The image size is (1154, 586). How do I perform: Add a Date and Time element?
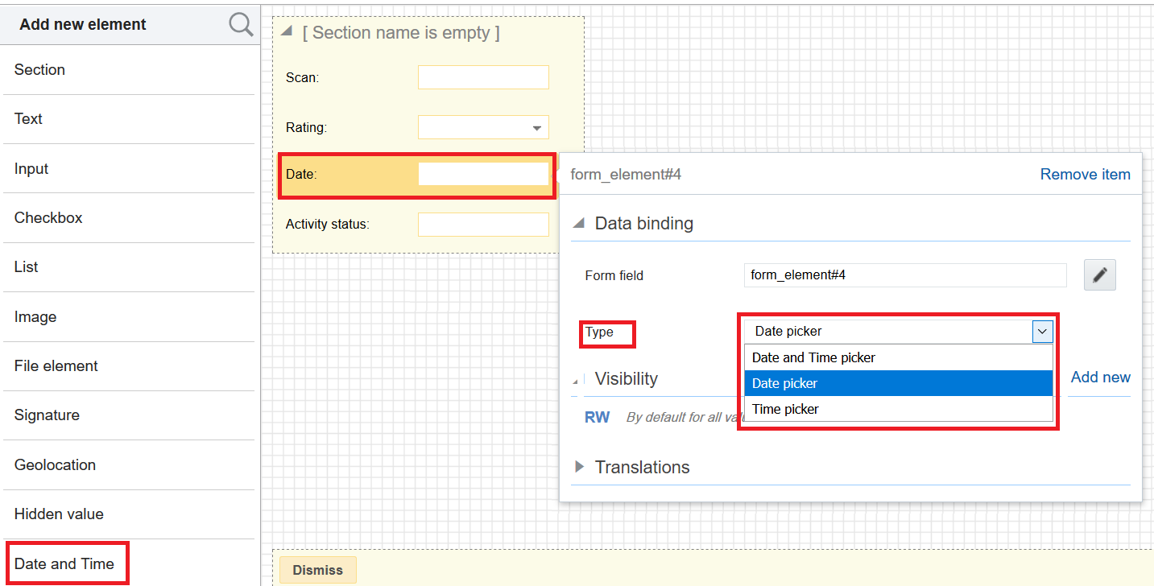[x=64, y=563]
